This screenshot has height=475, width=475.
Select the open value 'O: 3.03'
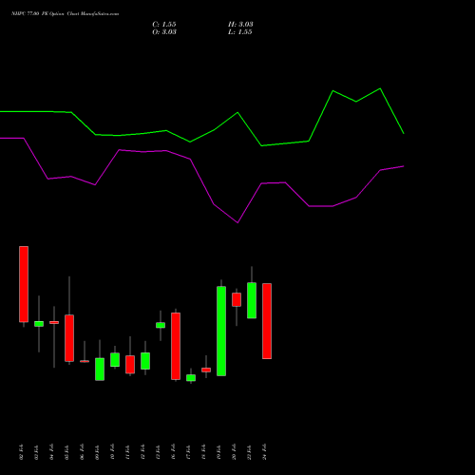164,32
